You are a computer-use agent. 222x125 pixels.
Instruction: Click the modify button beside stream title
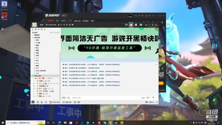pyautogui.click(x=92, y=21)
